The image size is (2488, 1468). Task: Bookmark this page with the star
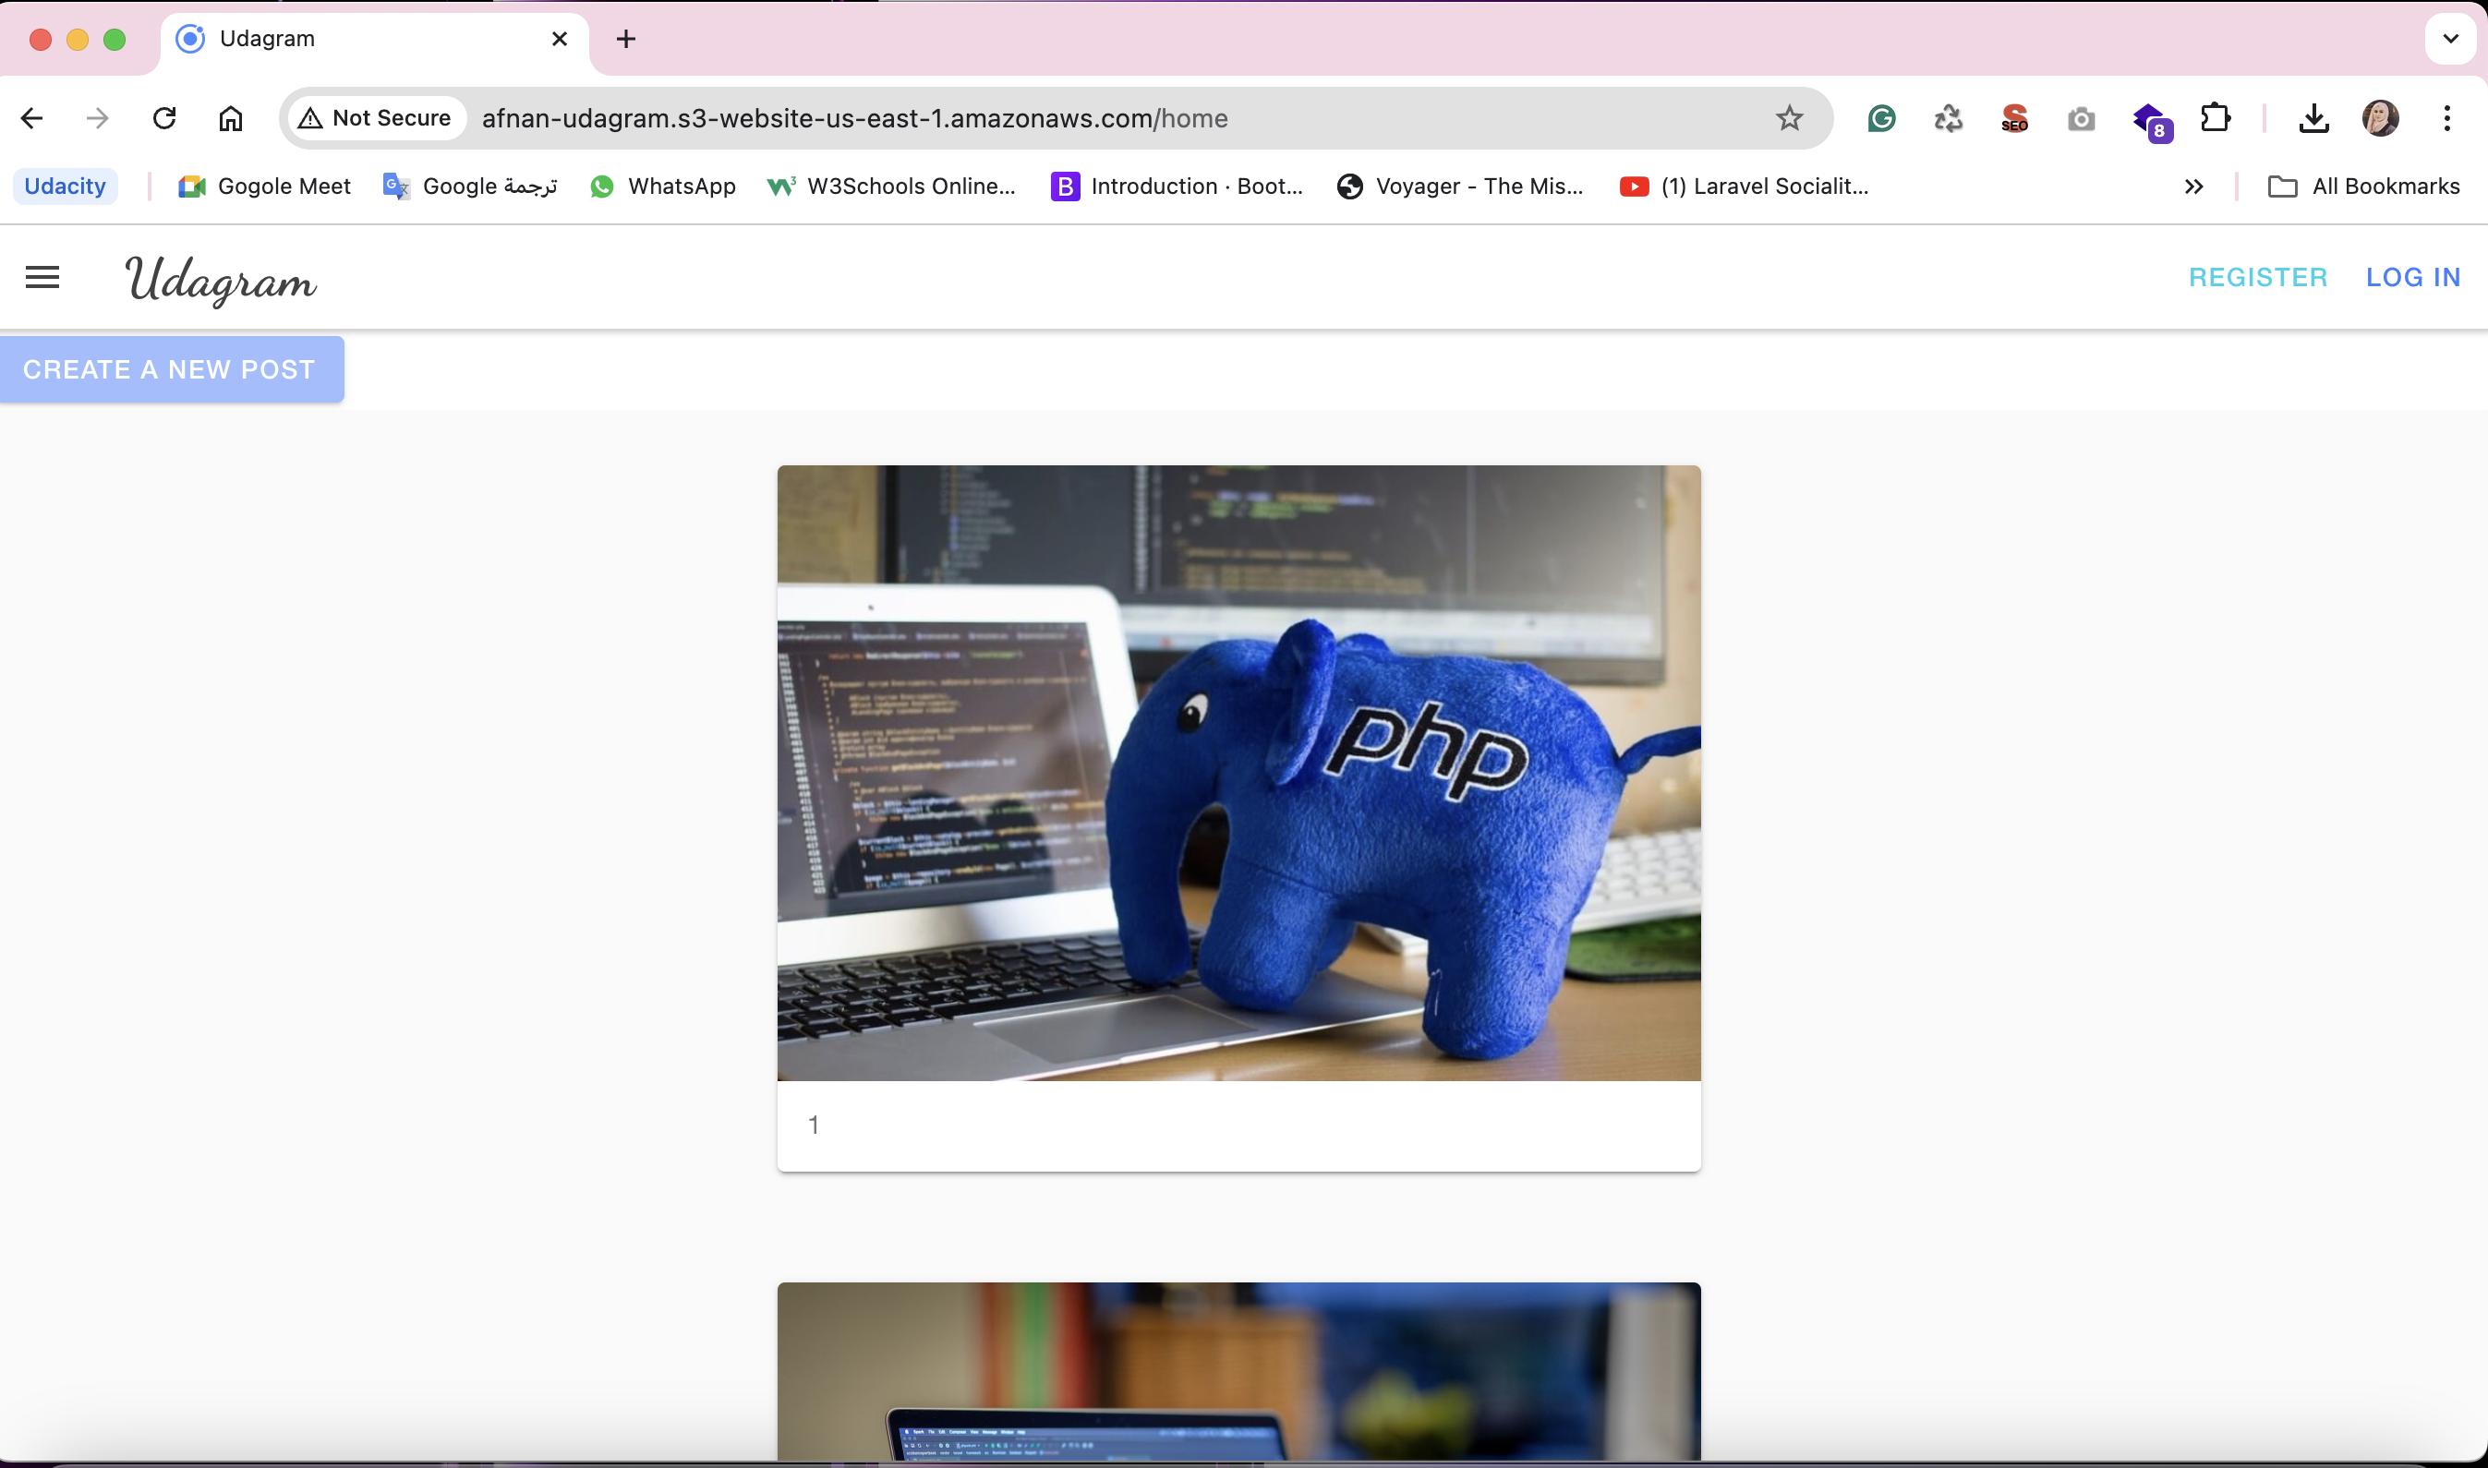pyautogui.click(x=1789, y=119)
